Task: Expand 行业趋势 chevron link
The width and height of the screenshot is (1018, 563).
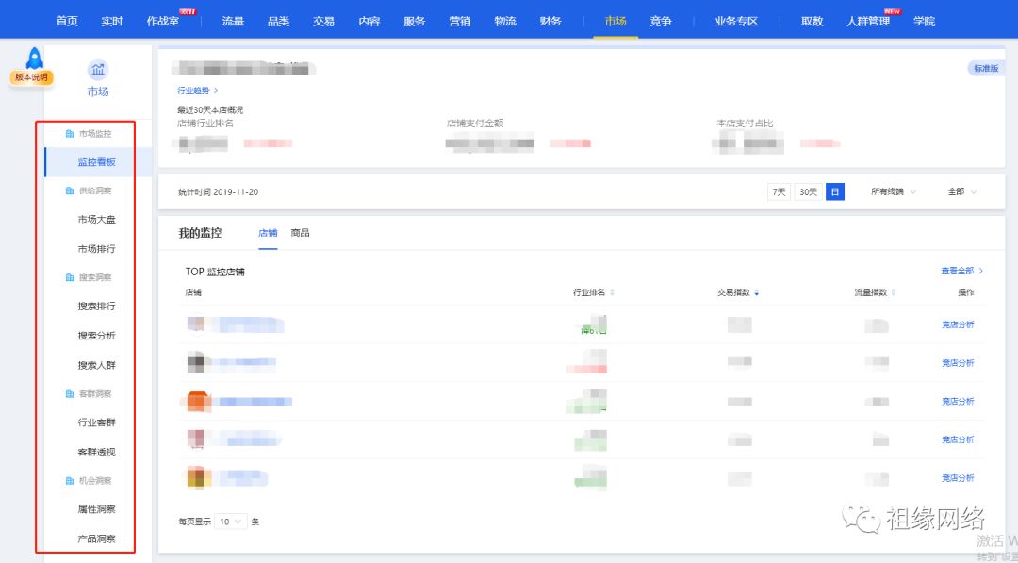Action: pyautogui.click(x=198, y=91)
